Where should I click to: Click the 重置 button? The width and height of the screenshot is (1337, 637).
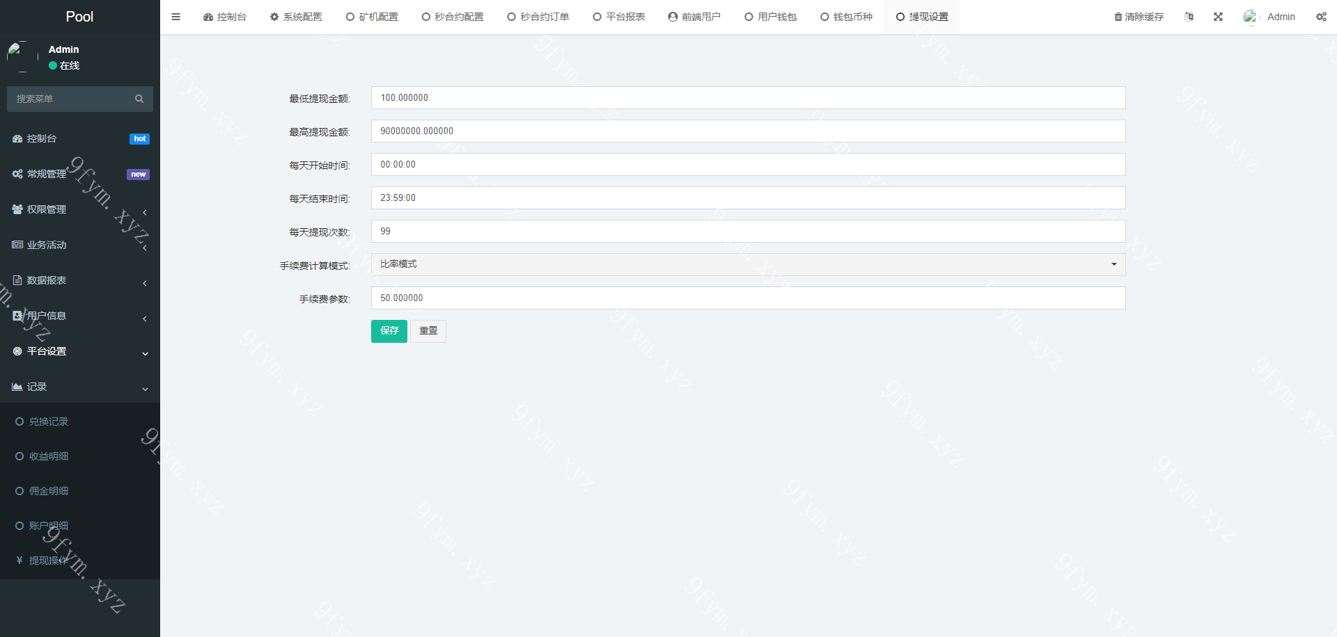[428, 331]
